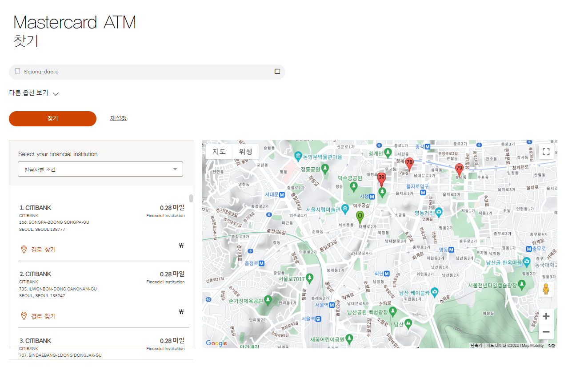The height and width of the screenshot is (379, 572).
Task: Click the green marker labeled 0 on map
Action: 360,216
